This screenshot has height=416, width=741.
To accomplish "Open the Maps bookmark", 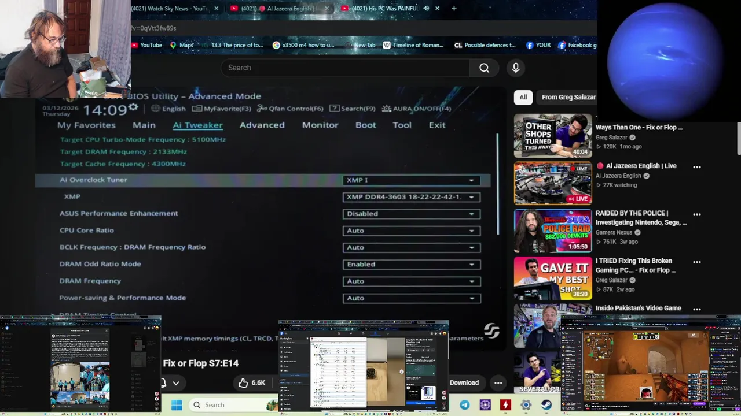I will tap(181, 45).
